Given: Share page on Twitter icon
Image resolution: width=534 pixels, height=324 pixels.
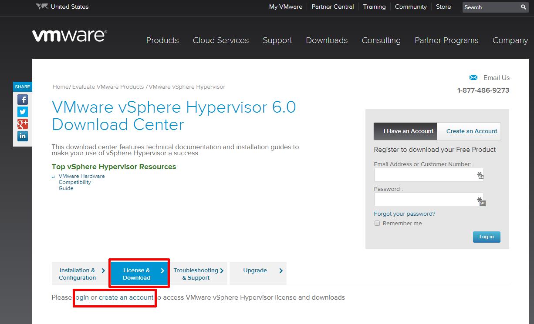Looking at the screenshot, I should coord(23,112).
